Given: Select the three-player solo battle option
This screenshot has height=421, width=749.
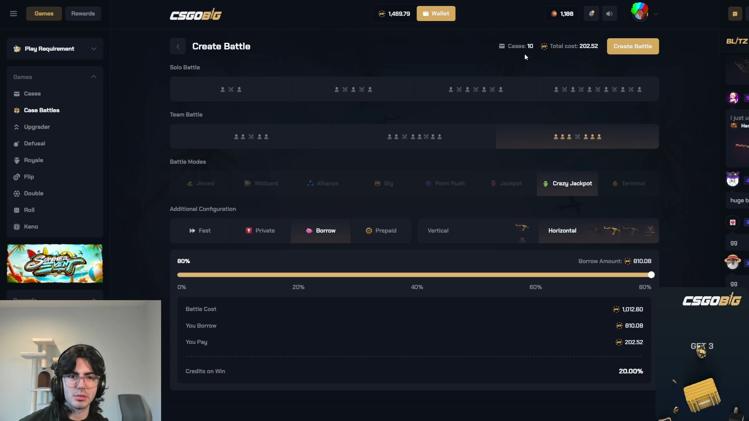Looking at the screenshot, I should 353,90.
